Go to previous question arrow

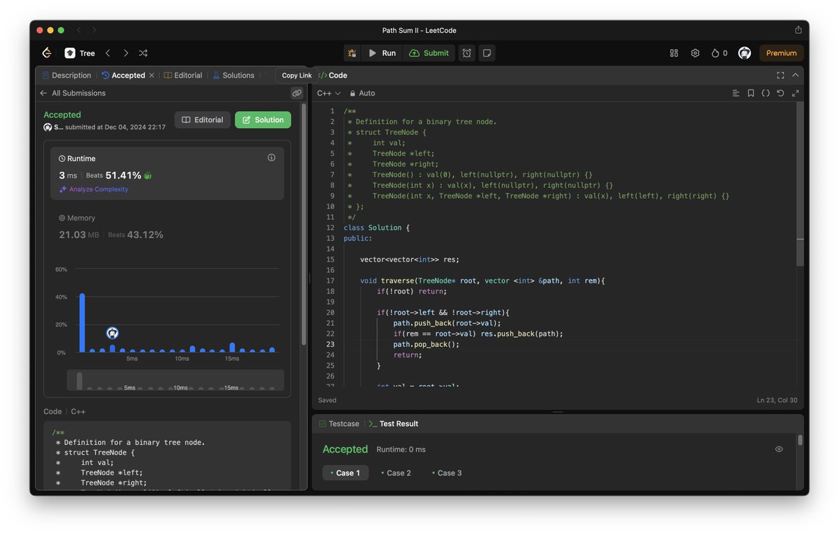[x=108, y=53]
